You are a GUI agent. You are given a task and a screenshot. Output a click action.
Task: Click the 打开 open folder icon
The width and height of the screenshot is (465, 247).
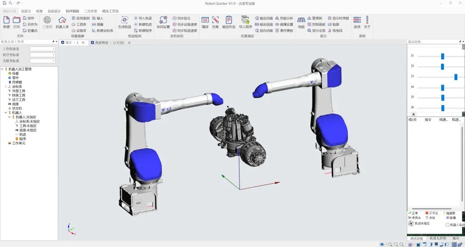click(x=17, y=20)
